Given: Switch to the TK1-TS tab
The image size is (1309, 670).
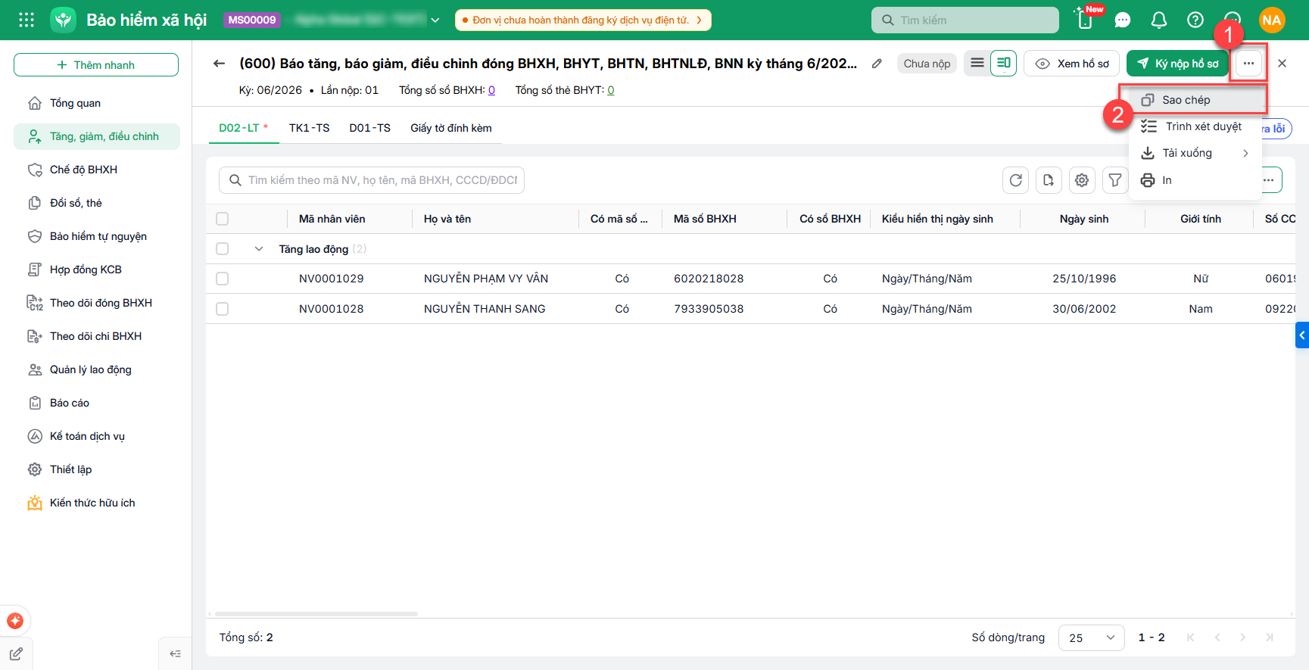Looking at the screenshot, I should pyautogui.click(x=309, y=128).
